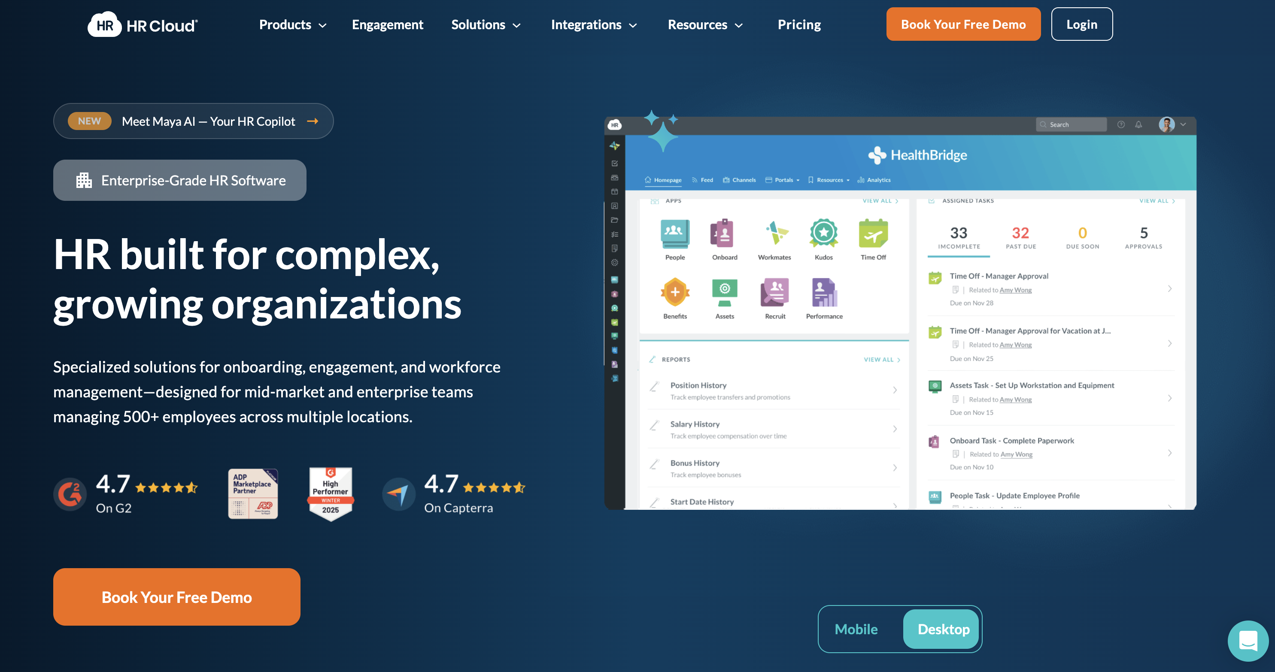
Task: Expand the Integrations menu
Action: [x=594, y=25]
